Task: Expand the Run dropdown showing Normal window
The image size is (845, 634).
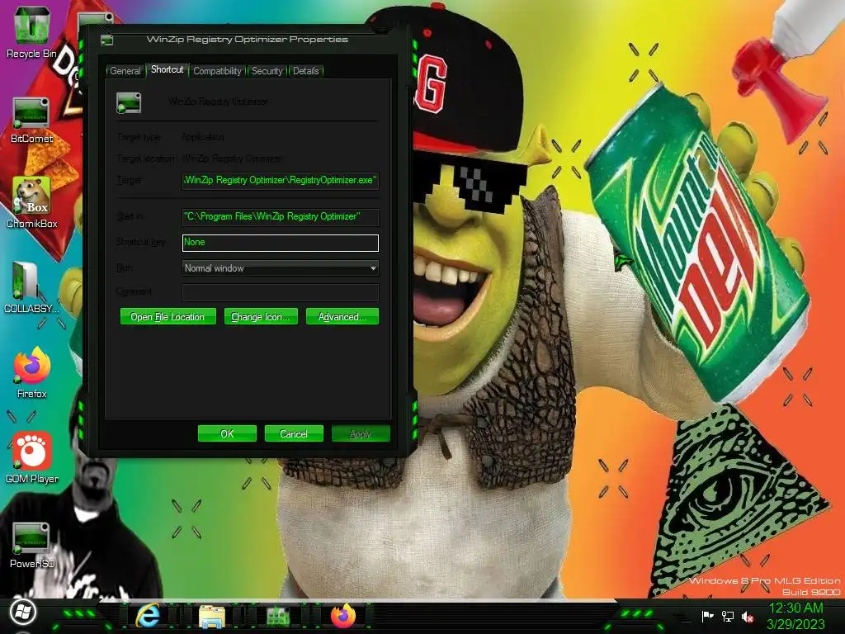Action: [x=281, y=268]
